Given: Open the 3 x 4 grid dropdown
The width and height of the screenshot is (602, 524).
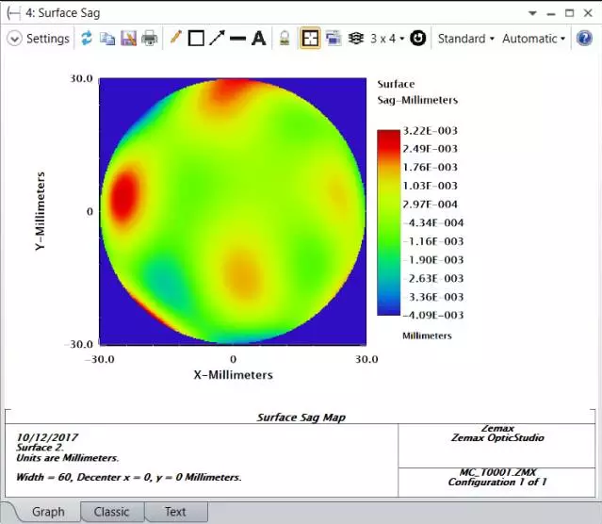Looking at the screenshot, I should pos(387,39).
